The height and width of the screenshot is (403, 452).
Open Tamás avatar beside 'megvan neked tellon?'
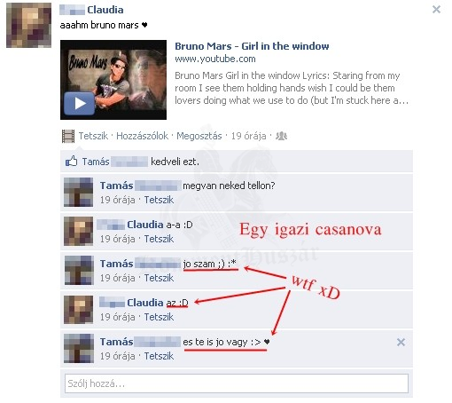(x=79, y=192)
